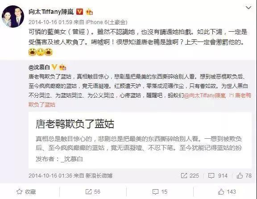Open the 2014-10-16 01:59 timestamp link

tap(50, 22)
